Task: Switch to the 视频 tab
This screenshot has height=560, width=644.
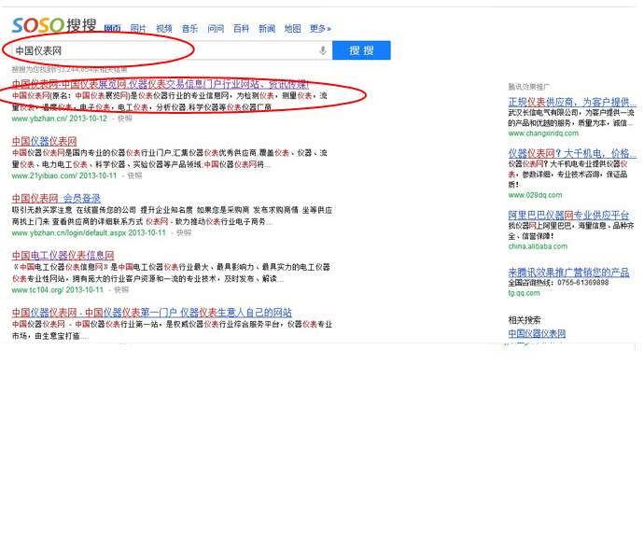Action: (x=163, y=29)
